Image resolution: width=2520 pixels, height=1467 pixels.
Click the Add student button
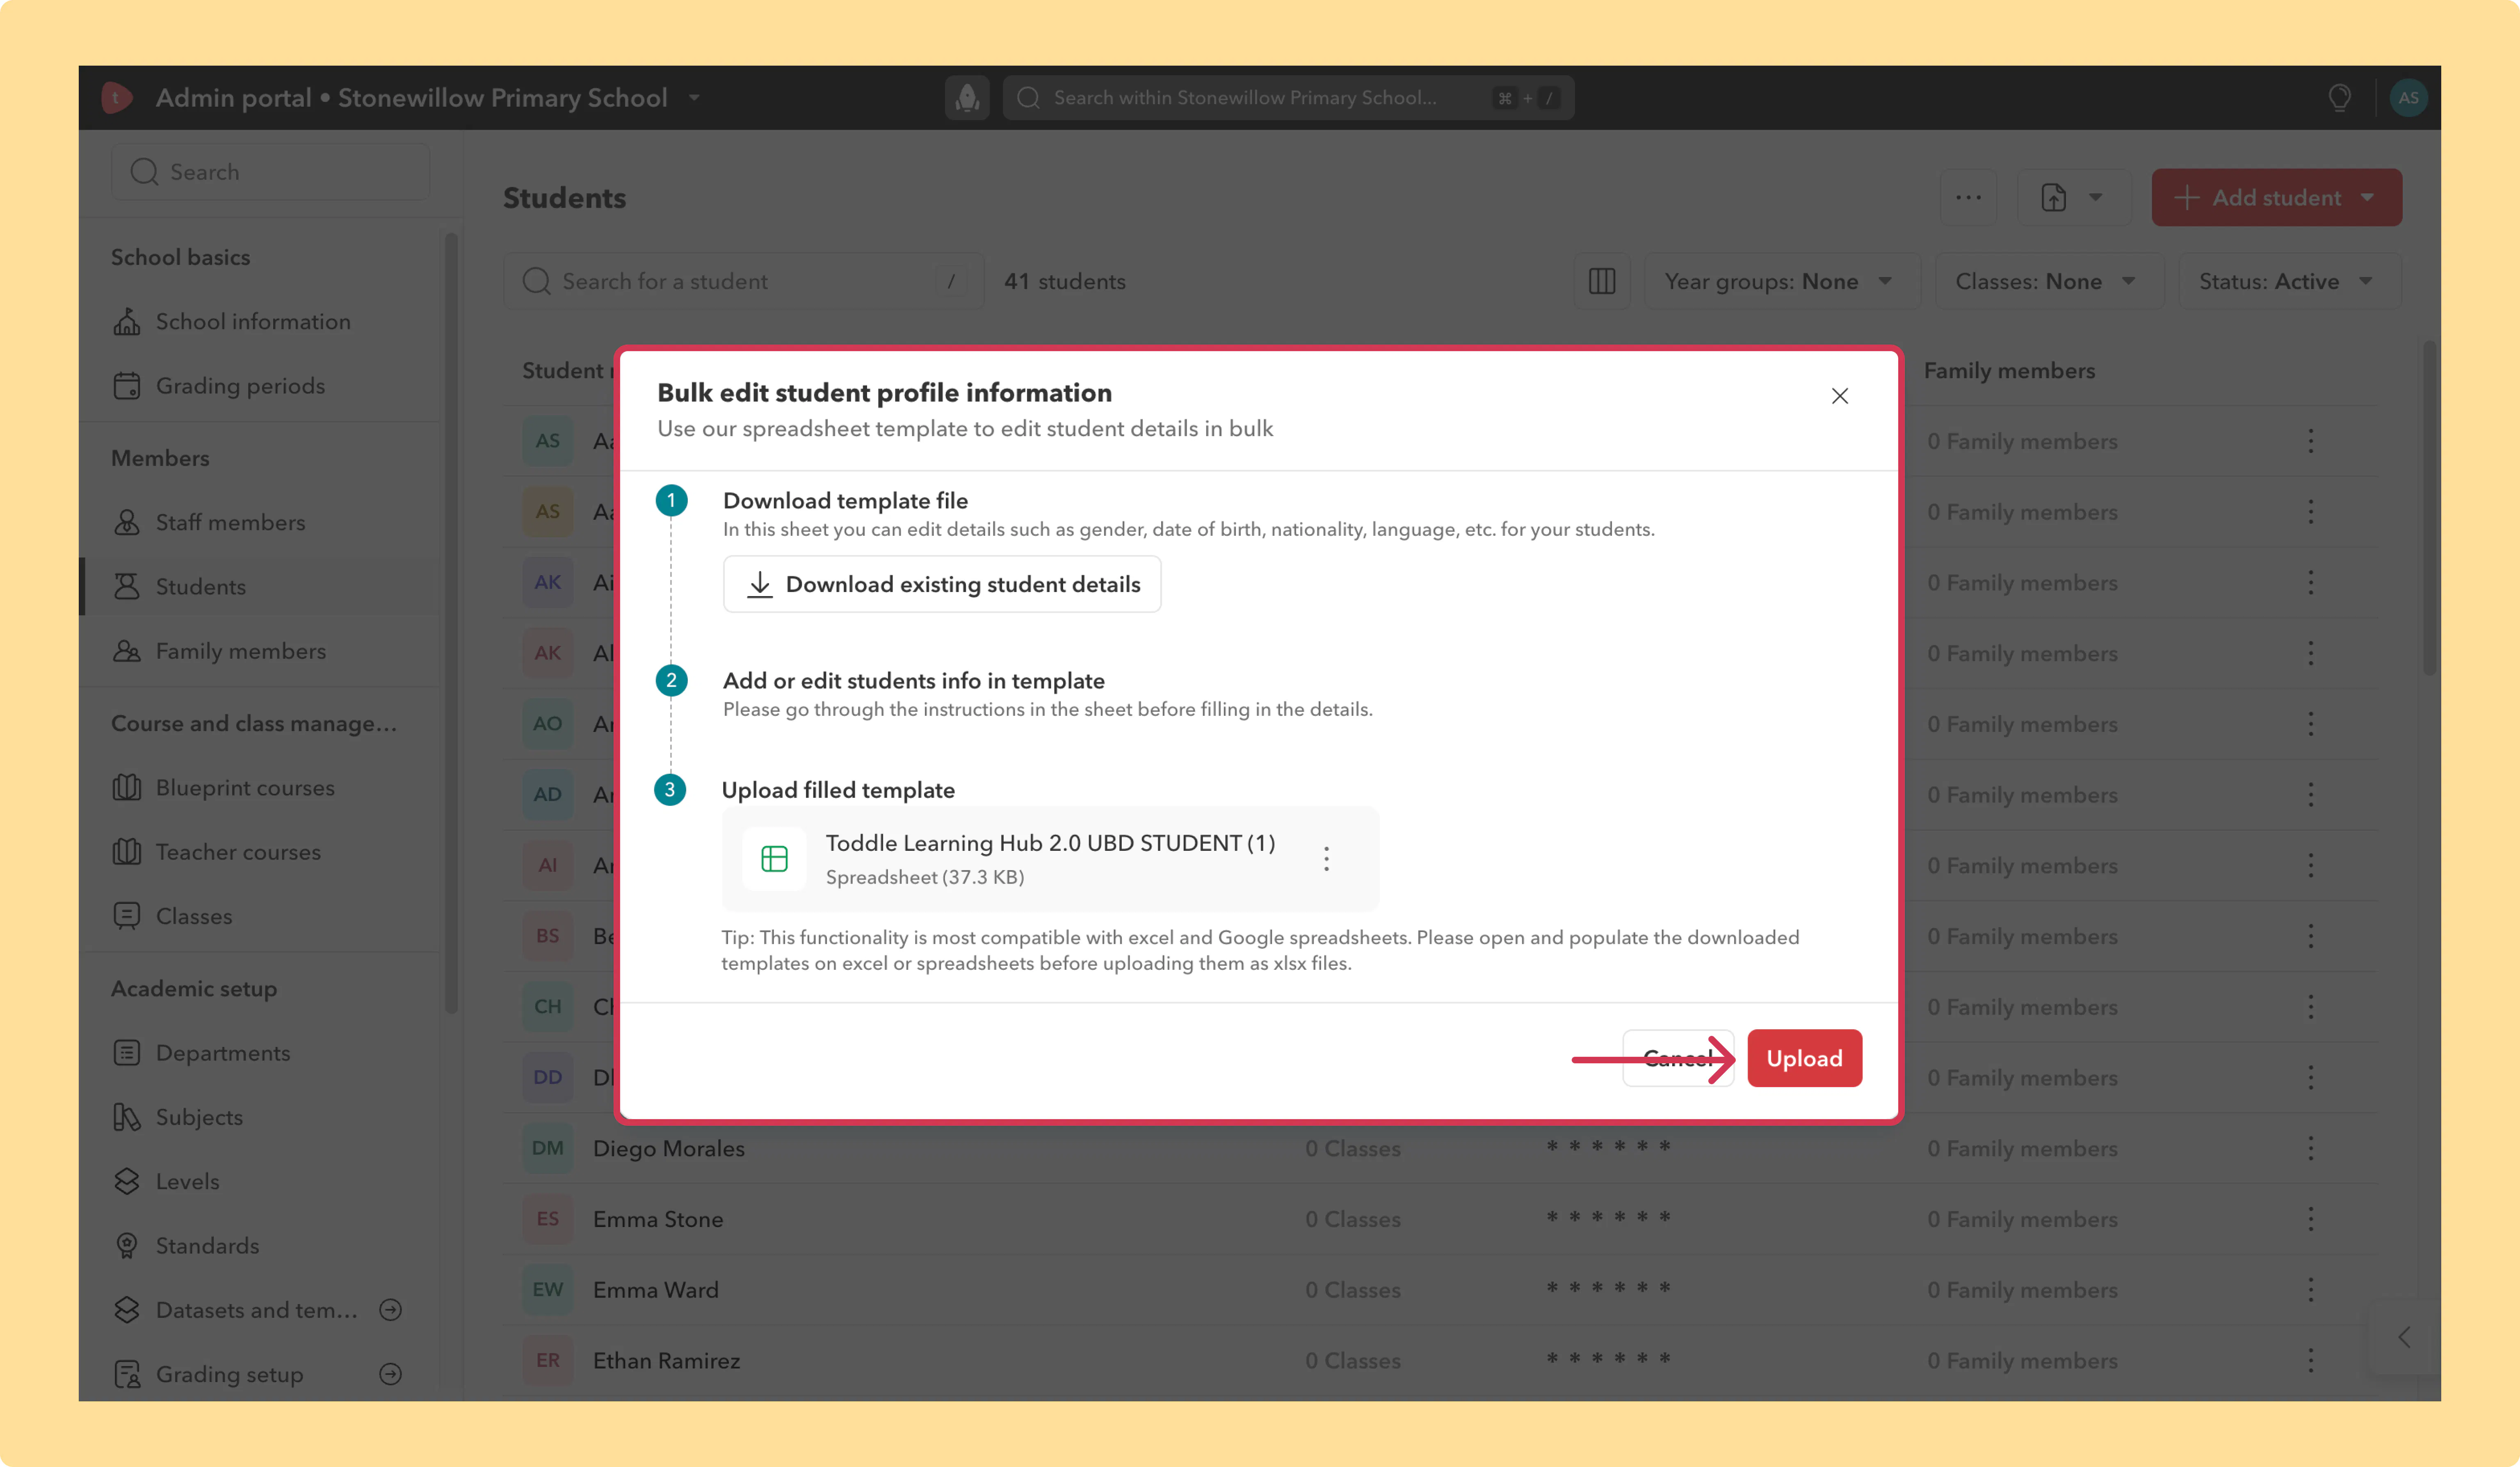pyautogui.click(x=2277, y=198)
